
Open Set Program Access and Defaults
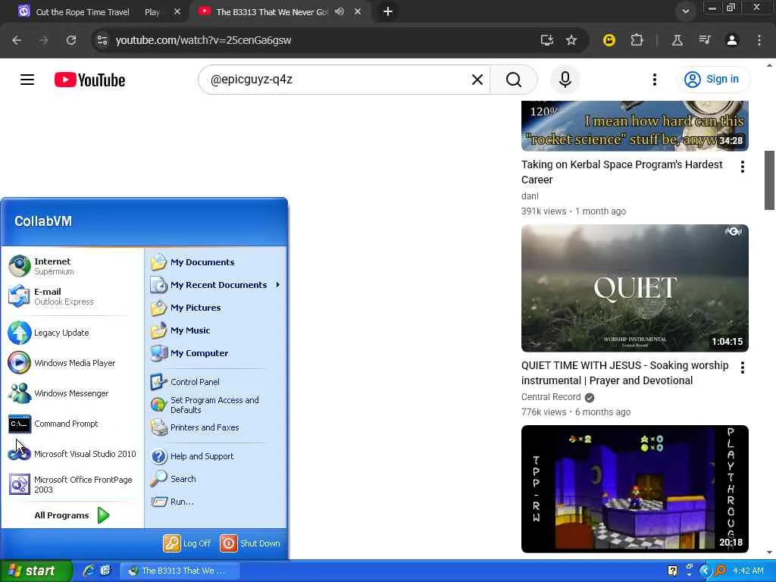[x=215, y=405]
